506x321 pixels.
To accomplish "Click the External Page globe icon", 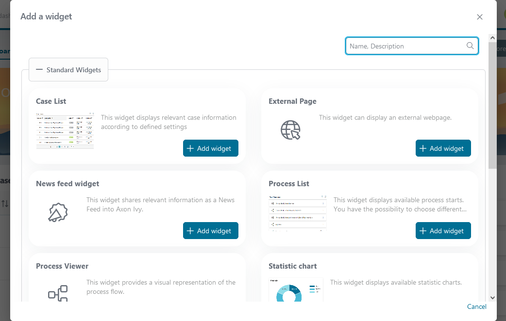I will (x=290, y=130).
